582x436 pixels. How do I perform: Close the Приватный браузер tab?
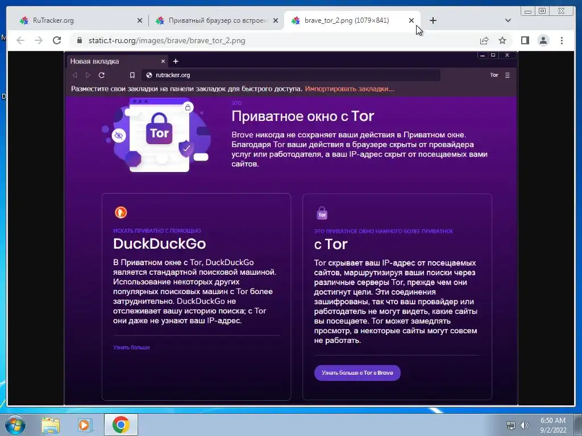[x=276, y=21]
